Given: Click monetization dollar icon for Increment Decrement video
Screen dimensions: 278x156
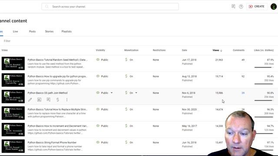Looking at the screenshot, I should click(126, 126).
